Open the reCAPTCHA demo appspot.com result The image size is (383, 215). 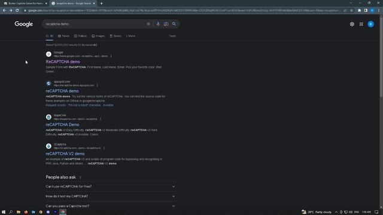pos(62,91)
